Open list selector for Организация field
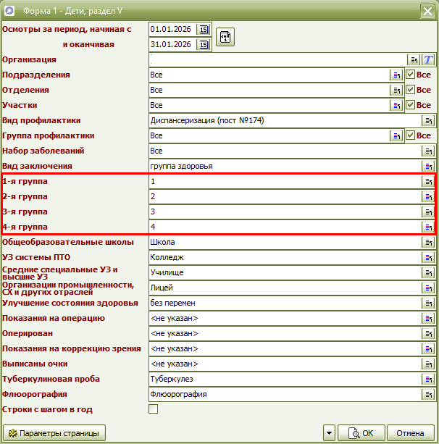439x444 pixels. 415,59
